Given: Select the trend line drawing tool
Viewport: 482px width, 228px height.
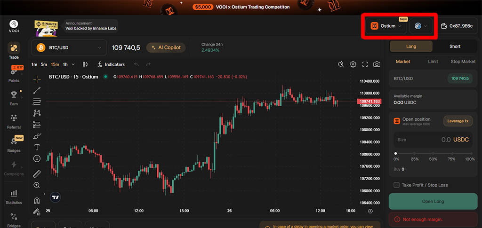Looking at the screenshot, I should click(37, 91).
